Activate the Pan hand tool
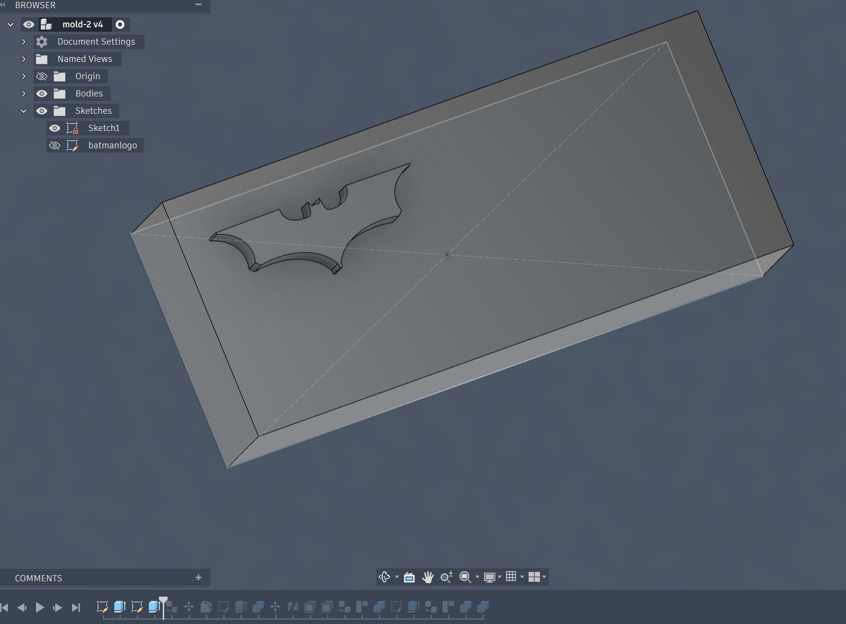Screen dimensions: 846x624 click(428, 577)
